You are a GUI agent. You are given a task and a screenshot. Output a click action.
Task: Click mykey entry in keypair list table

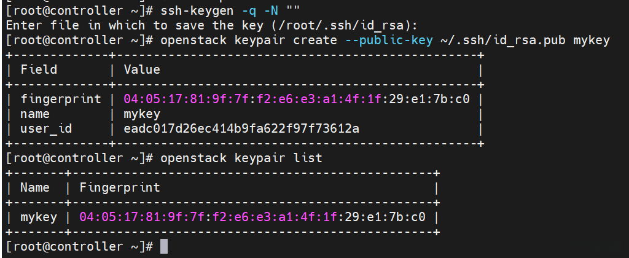click(39, 217)
